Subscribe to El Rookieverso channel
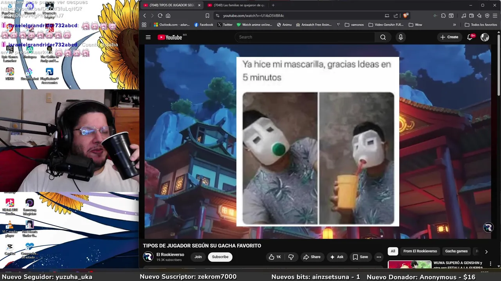The image size is (501, 281). tap(220, 257)
